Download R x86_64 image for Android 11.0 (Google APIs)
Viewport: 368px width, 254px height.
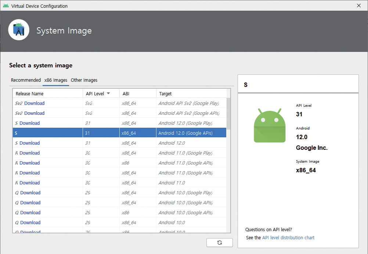[x=30, y=173]
